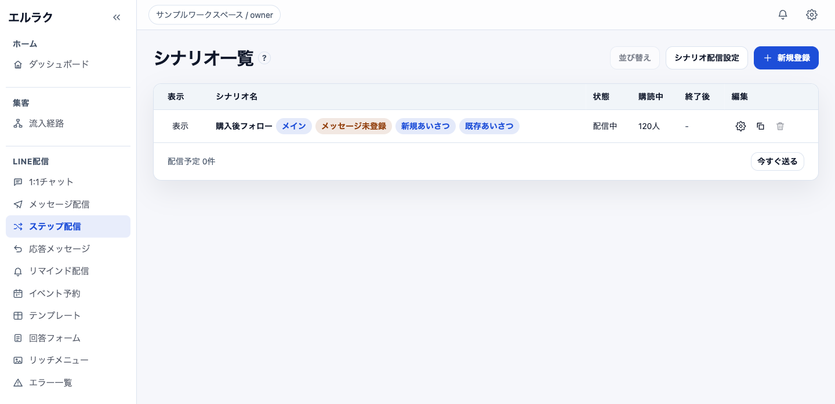
Task: Open 回答フォーム menu item
Action: pos(68,338)
